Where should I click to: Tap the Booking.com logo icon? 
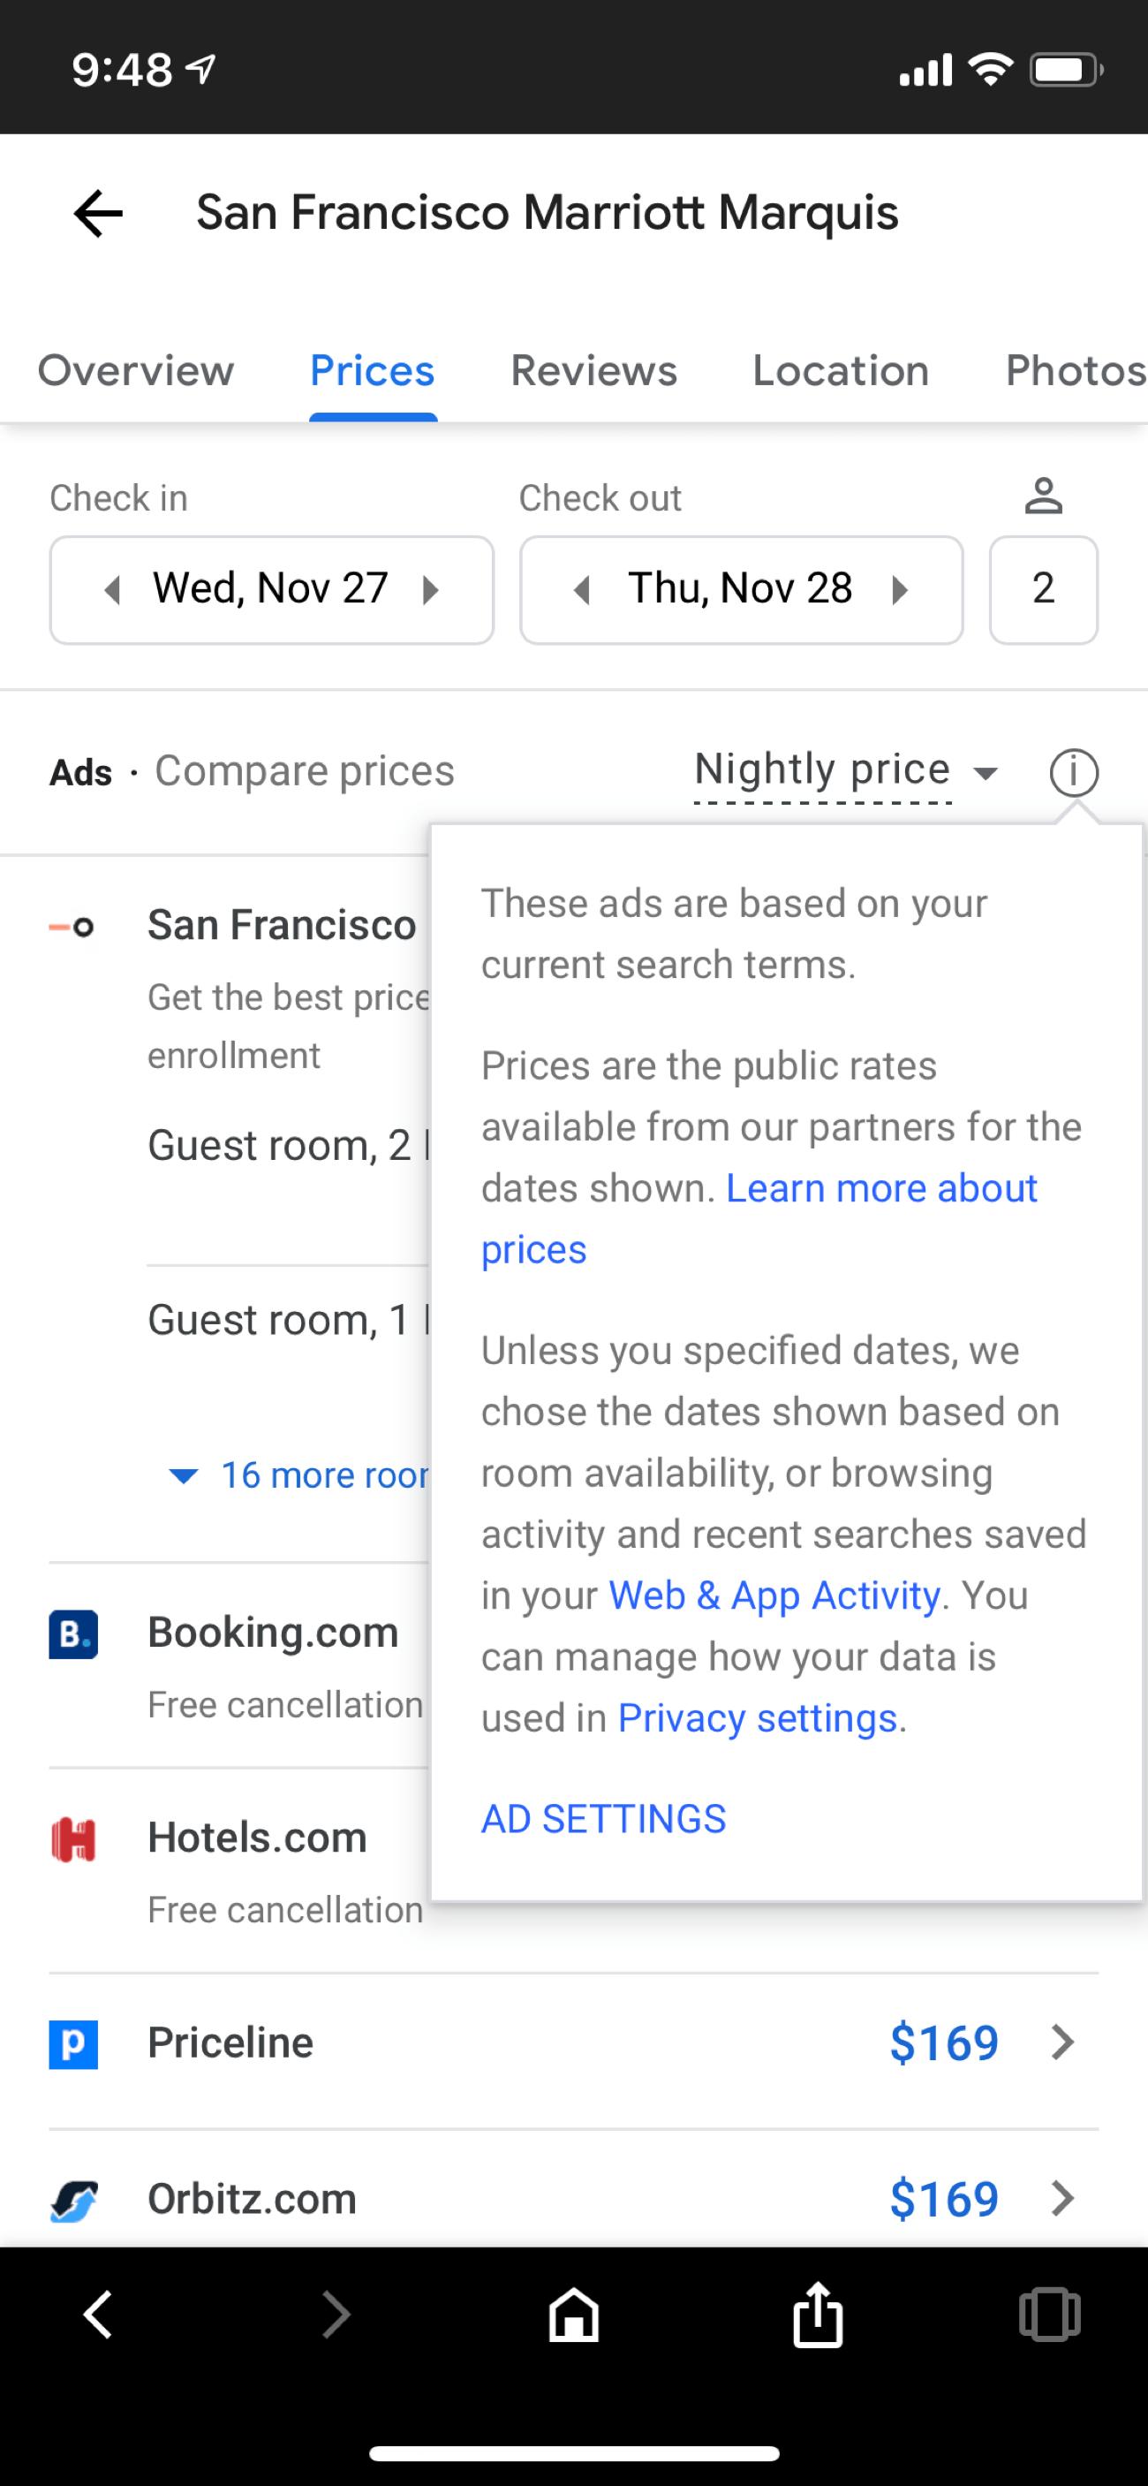(x=73, y=1633)
